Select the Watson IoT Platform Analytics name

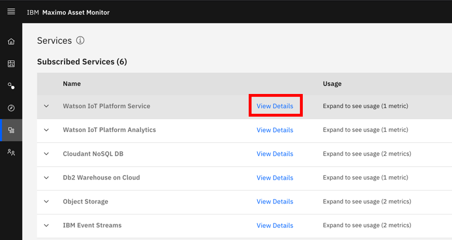tap(110, 130)
